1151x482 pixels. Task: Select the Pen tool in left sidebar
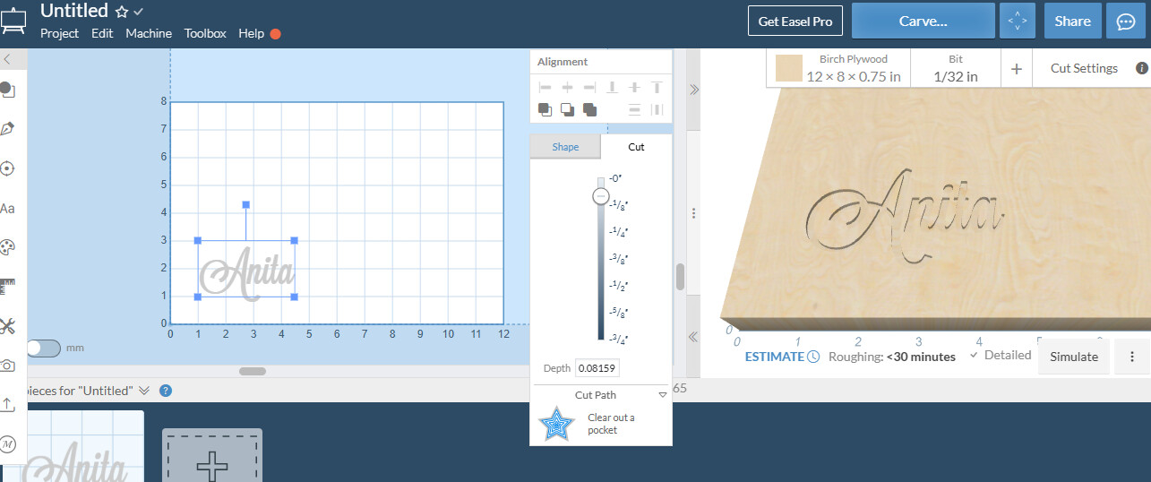pyautogui.click(x=7, y=129)
